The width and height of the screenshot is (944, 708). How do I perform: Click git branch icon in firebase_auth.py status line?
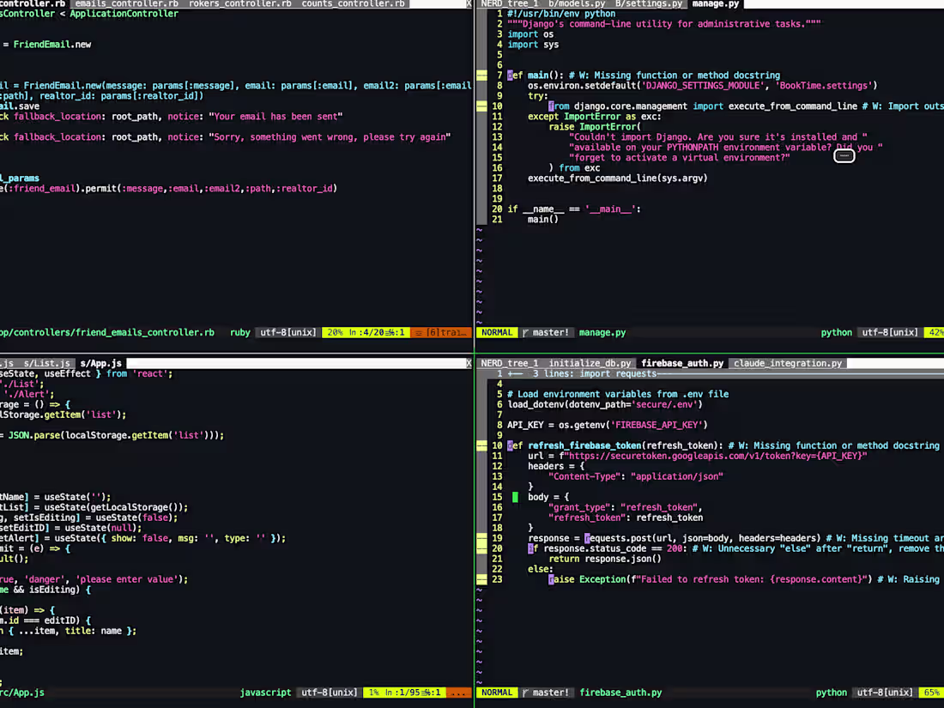point(525,693)
